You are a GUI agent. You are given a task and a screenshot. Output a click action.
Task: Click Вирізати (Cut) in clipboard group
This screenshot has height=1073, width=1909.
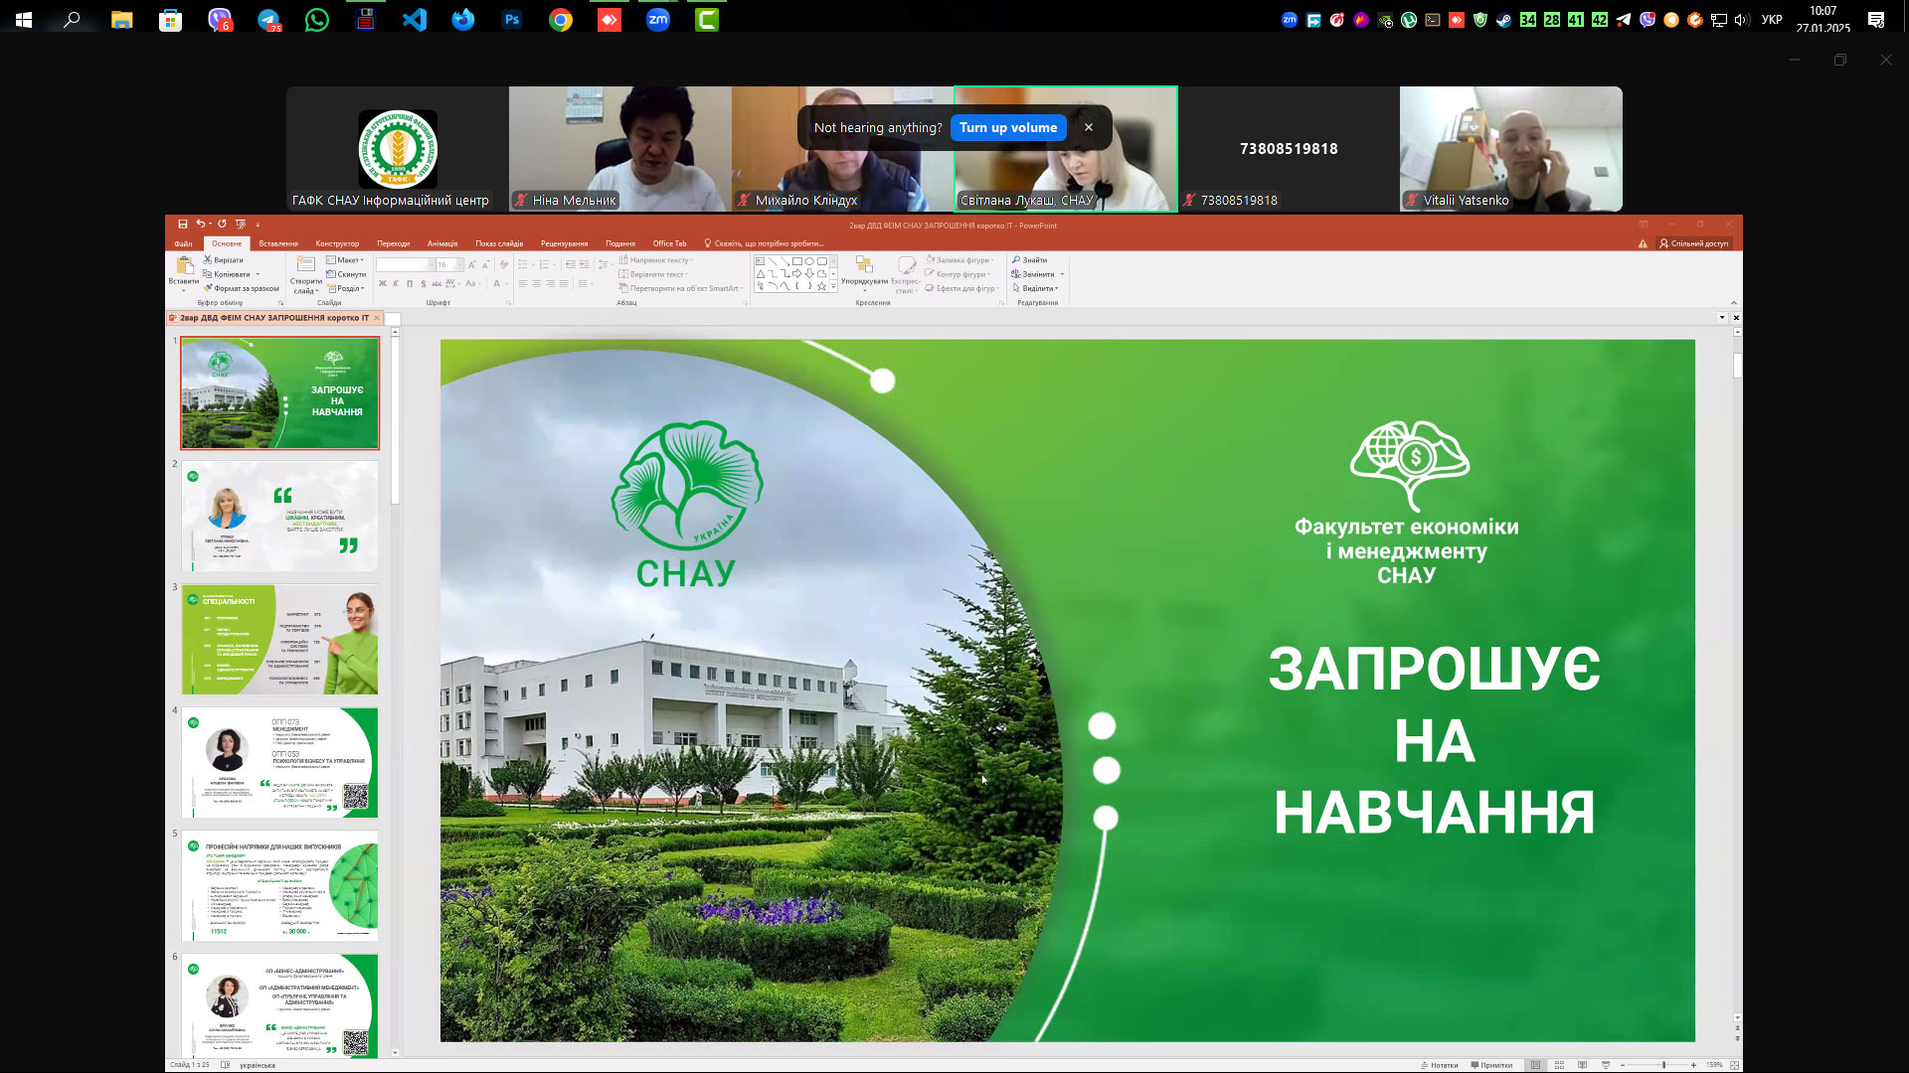pyautogui.click(x=224, y=260)
